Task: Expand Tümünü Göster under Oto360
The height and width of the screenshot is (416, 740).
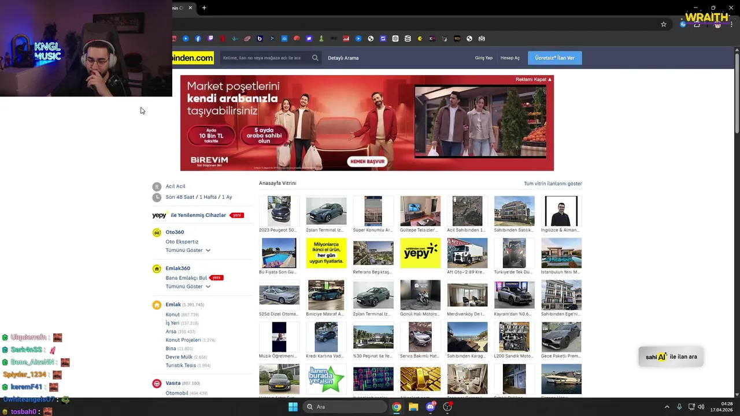Action: (x=188, y=250)
